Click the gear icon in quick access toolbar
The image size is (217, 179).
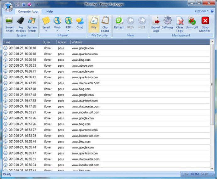[x=18, y=5]
